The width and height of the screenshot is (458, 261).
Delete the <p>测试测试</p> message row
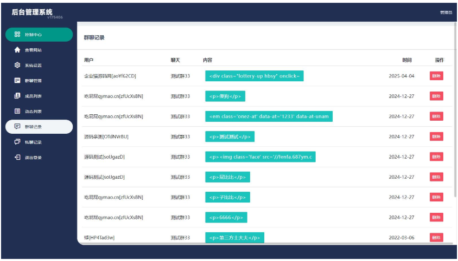436,136
